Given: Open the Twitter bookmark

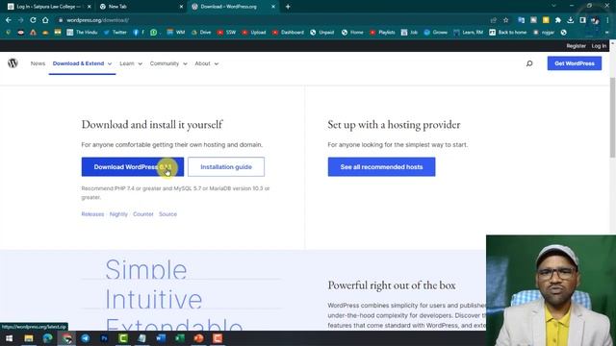Looking at the screenshot, I should point(115,32).
